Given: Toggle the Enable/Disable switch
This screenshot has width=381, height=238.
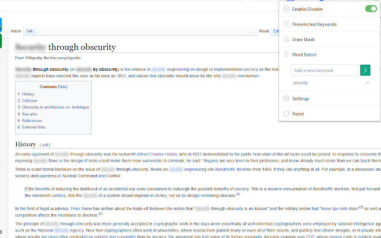Looking at the screenshot, I should [371, 9].
